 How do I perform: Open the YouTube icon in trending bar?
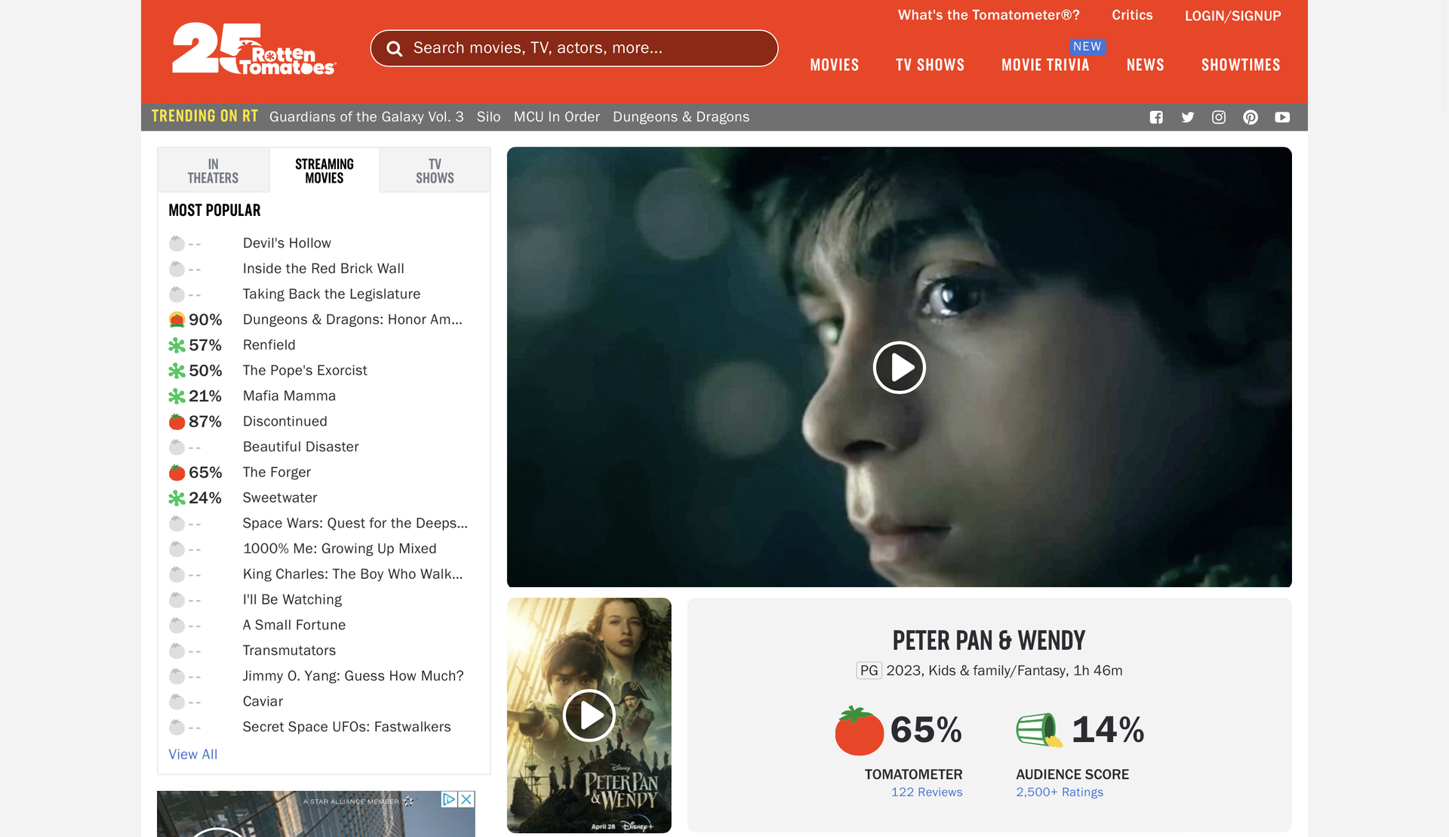(x=1282, y=117)
